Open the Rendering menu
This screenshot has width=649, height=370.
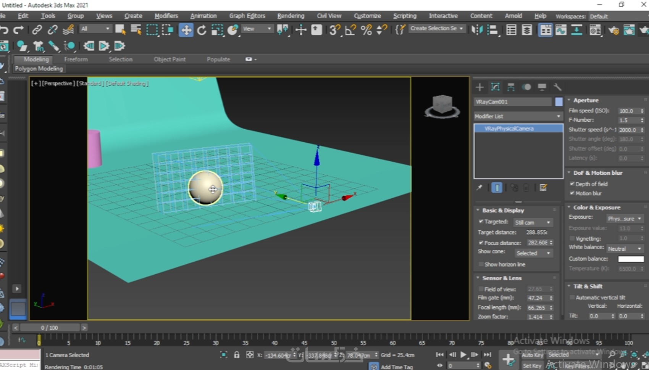291,16
